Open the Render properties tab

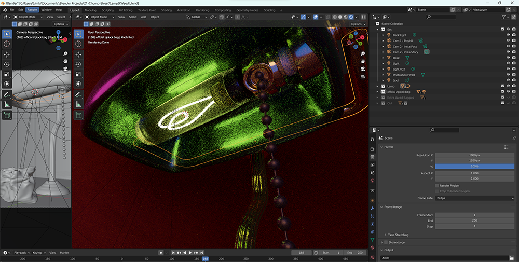coord(372,149)
